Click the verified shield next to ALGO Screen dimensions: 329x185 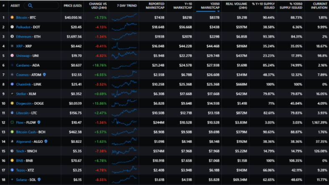(x=46, y=141)
